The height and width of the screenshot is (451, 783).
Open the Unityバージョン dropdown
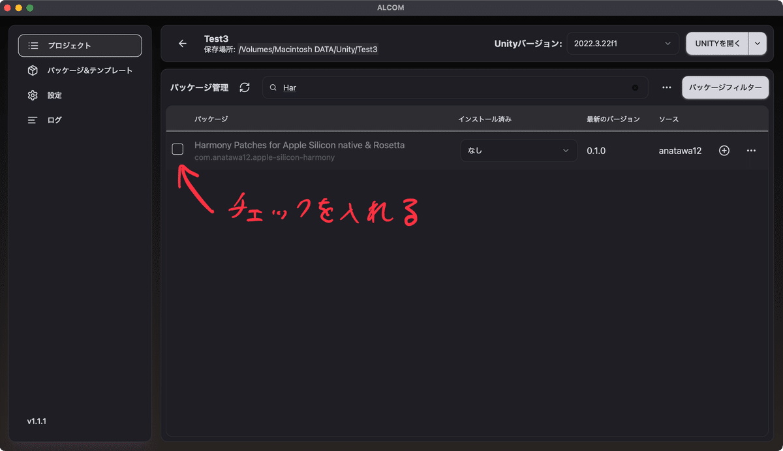tap(622, 43)
